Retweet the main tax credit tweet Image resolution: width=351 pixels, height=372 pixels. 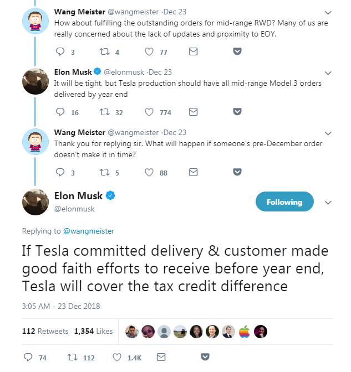pyautogui.click(x=72, y=358)
